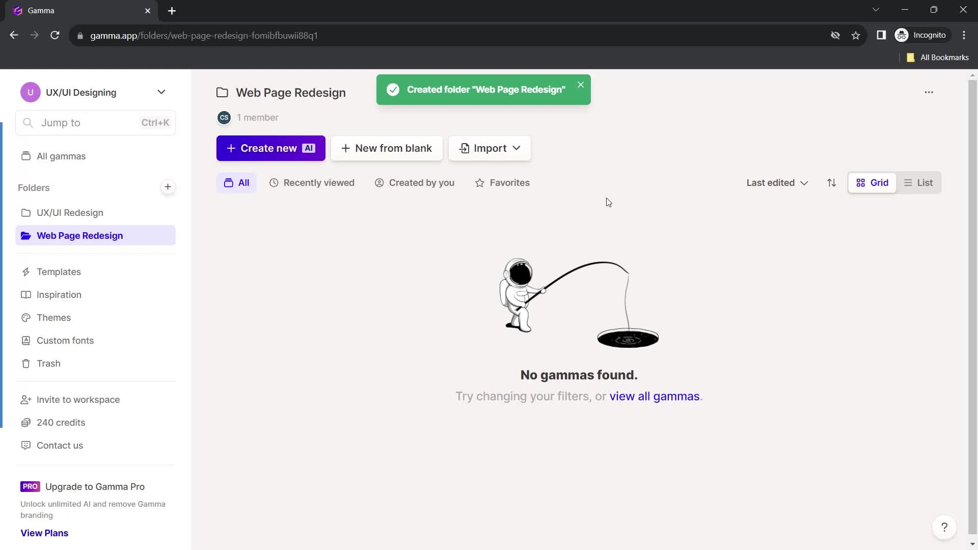
Task: Click the Grid view icon
Action: tap(872, 183)
